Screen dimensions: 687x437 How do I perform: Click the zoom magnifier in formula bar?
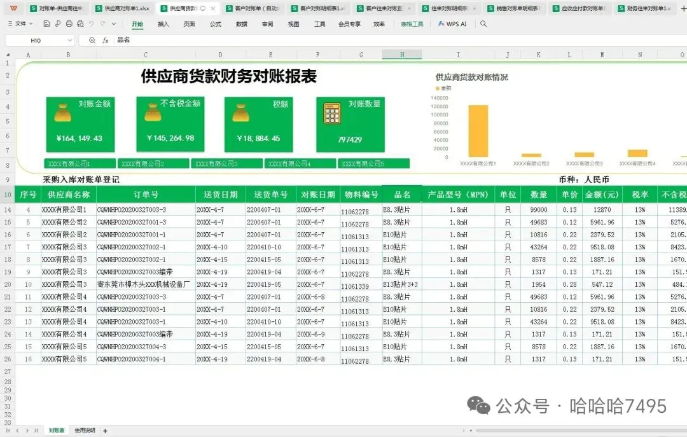point(92,40)
